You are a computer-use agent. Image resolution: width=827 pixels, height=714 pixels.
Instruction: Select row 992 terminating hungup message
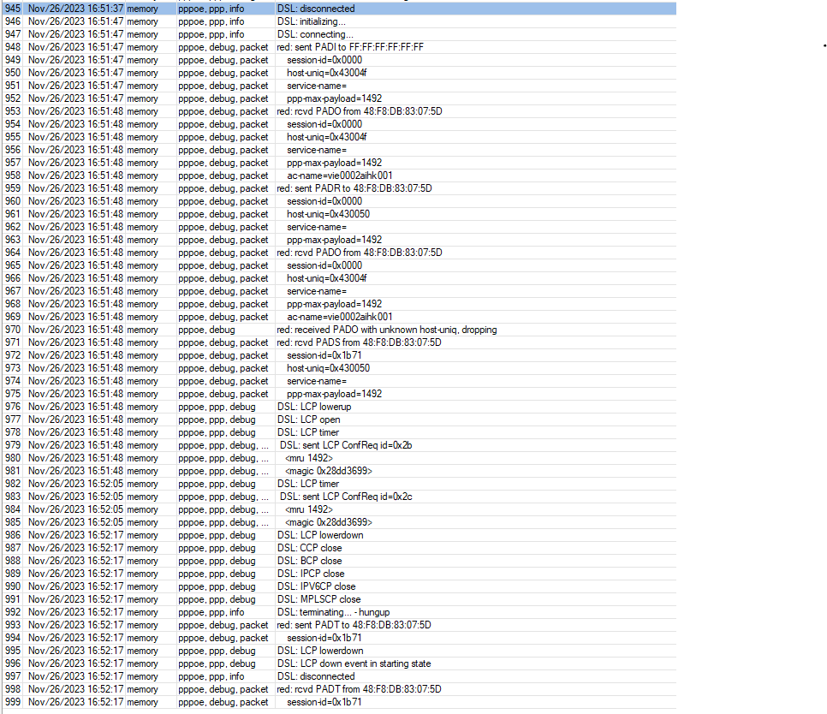click(339, 612)
